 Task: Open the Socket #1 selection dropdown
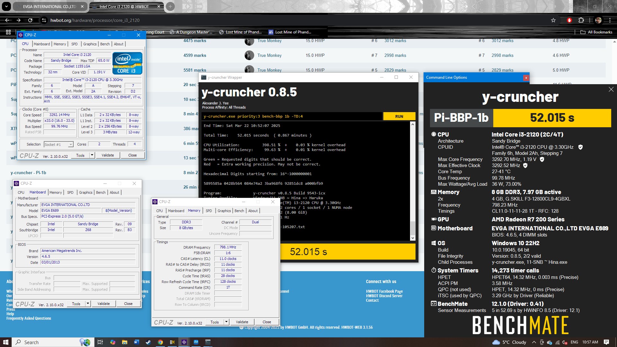[x=58, y=145]
